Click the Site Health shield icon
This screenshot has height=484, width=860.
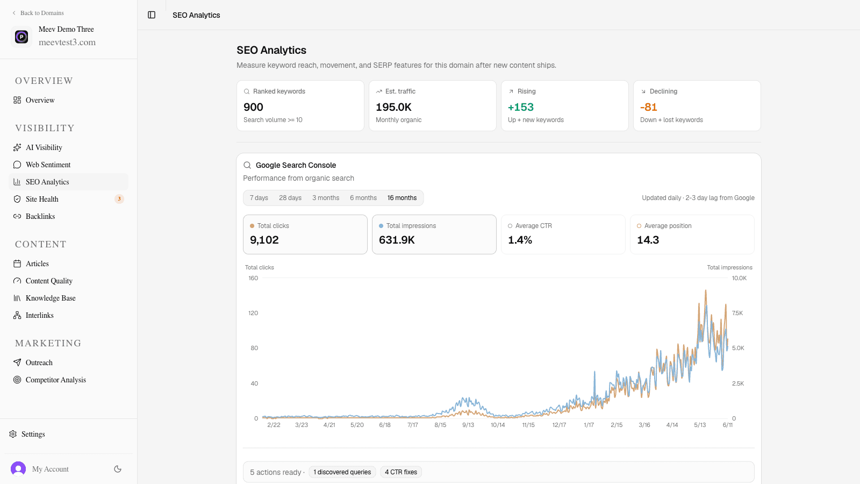click(17, 199)
